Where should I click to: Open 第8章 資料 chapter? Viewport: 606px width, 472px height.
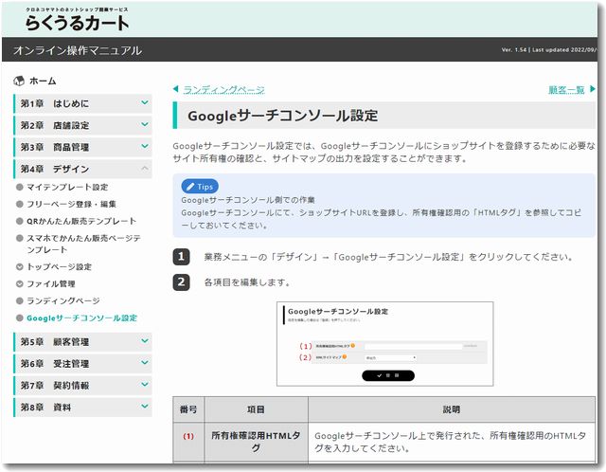pyautogui.click(x=82, y=407)
